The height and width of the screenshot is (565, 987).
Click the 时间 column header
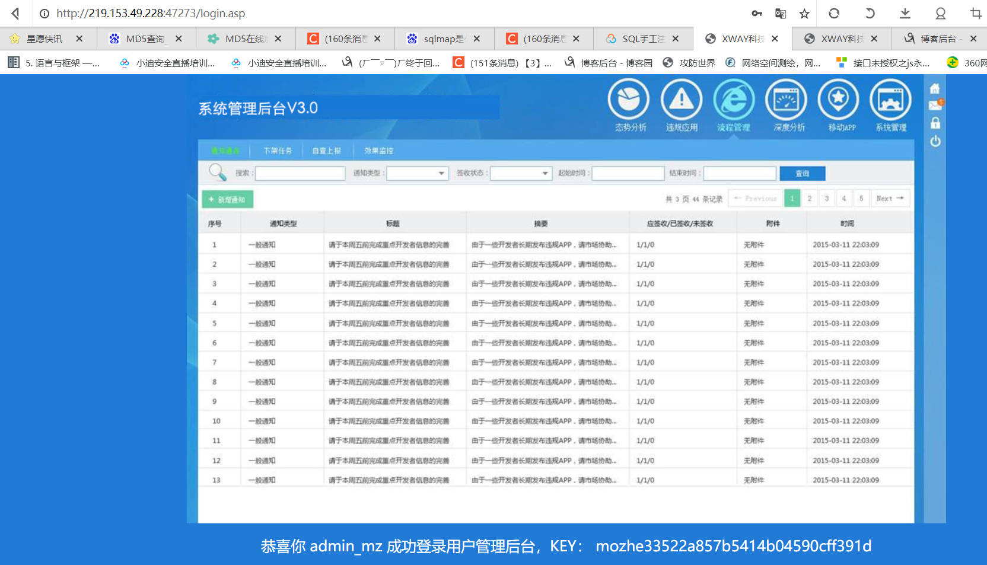(x=847, y=224)
